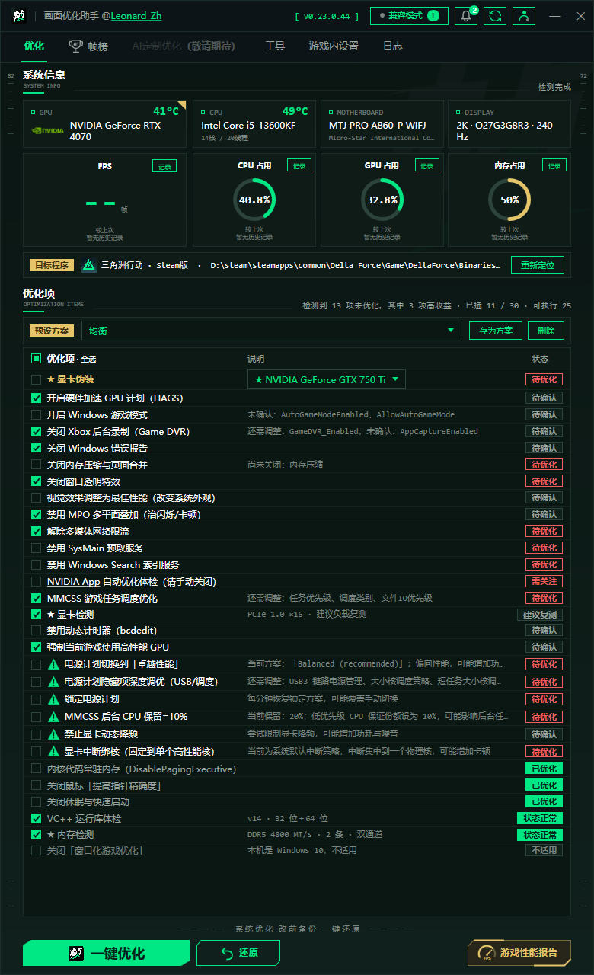This screenshot has width=594, height=975.
Task: Check 开启 Windows 游戏模式 option
Action: tap(36, 414)
